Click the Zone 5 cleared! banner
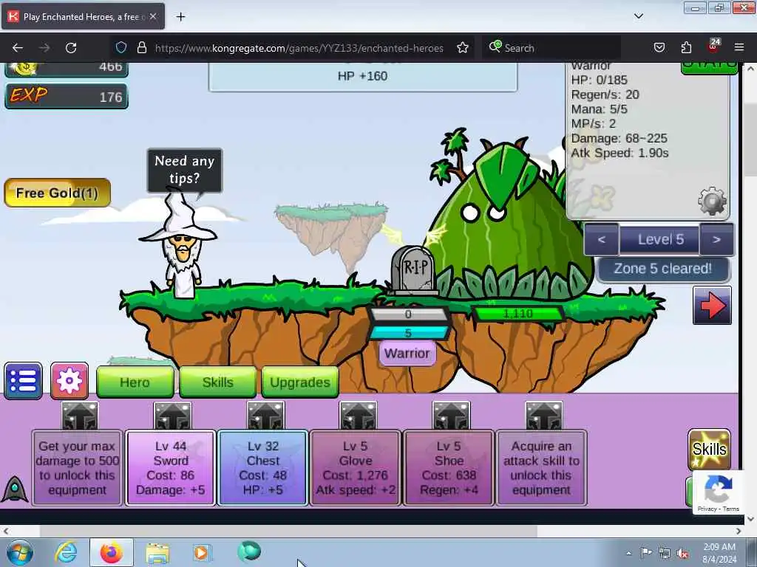This screenshot has width=757, height=567. 663,269
